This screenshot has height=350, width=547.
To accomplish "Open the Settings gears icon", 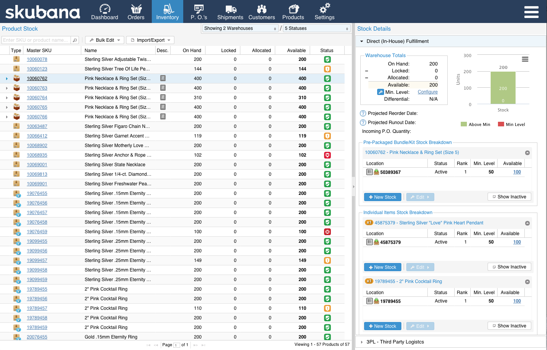I will (x=325, y=8).
